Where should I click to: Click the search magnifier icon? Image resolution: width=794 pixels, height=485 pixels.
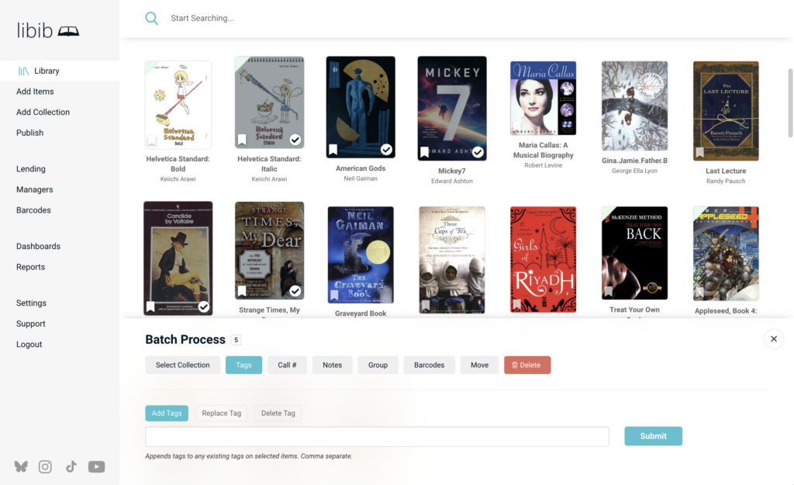tap(151, 19)
